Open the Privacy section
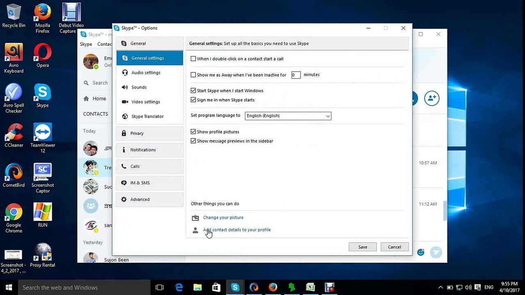Image resolution: width=525 pixels, height=295 pixels. coord(150,133)
